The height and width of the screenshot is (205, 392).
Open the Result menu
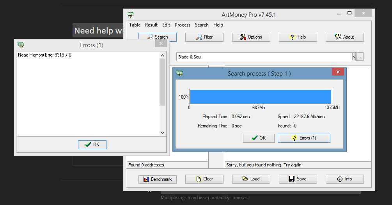[x=151, y=25]
